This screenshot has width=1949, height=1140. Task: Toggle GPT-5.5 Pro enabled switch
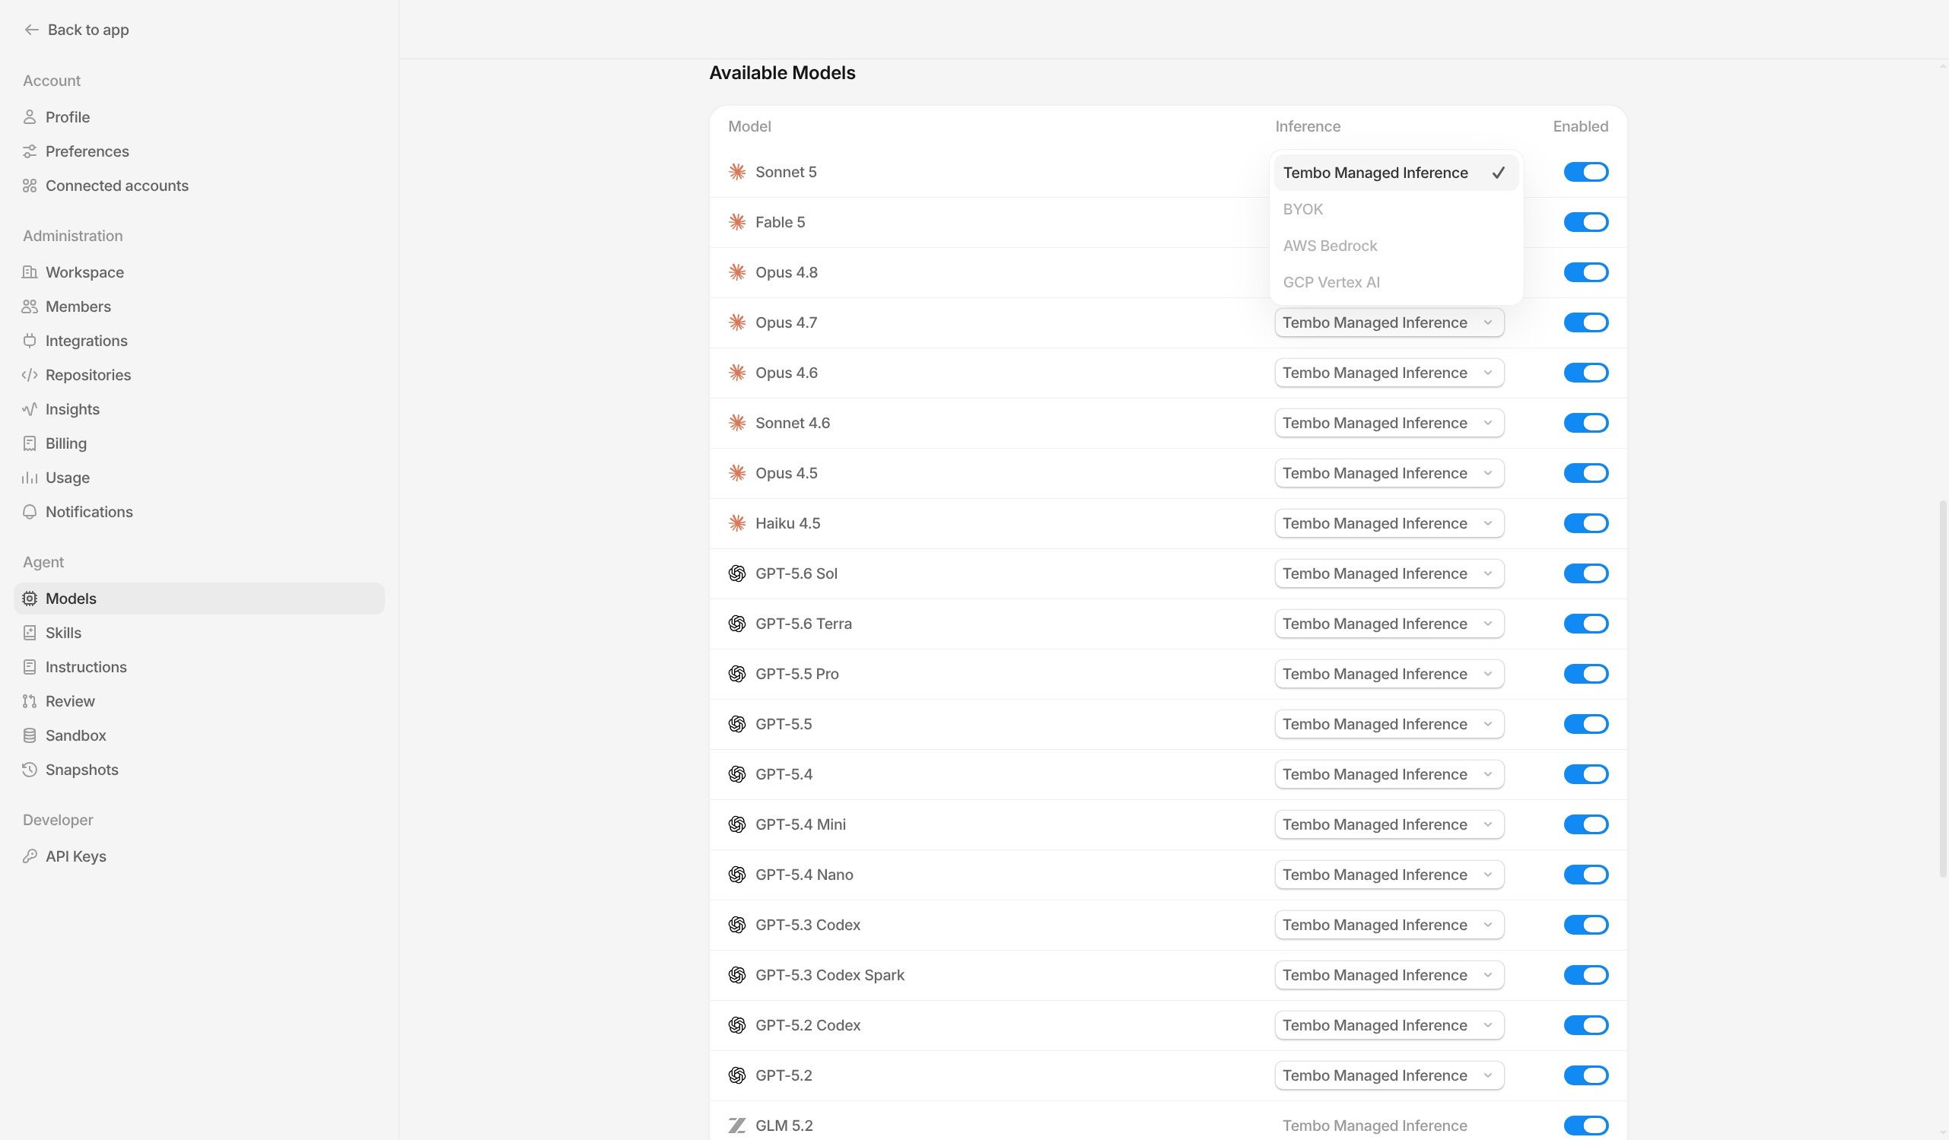pos(1585,674)
